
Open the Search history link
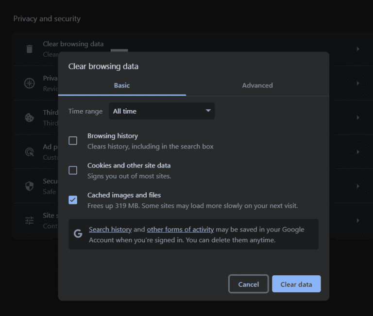[110, 230]
